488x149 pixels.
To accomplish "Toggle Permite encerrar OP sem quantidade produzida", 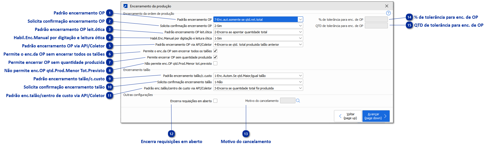I will pyautogui.click(x=215, y=57).
